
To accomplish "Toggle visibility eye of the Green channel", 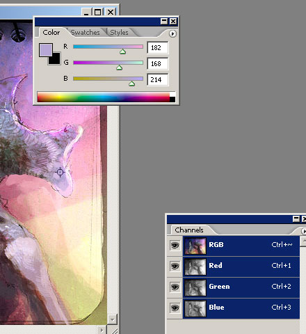I will point(175,287).
